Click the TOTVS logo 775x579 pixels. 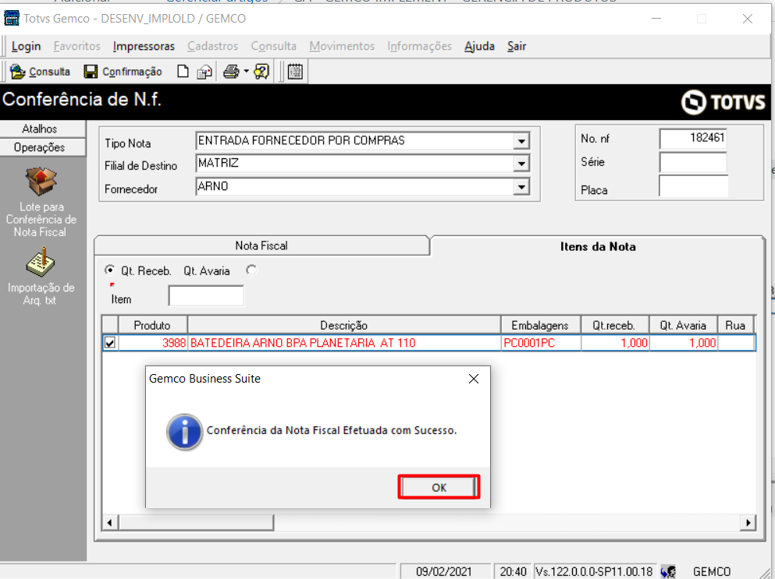(x=723, y=102)
